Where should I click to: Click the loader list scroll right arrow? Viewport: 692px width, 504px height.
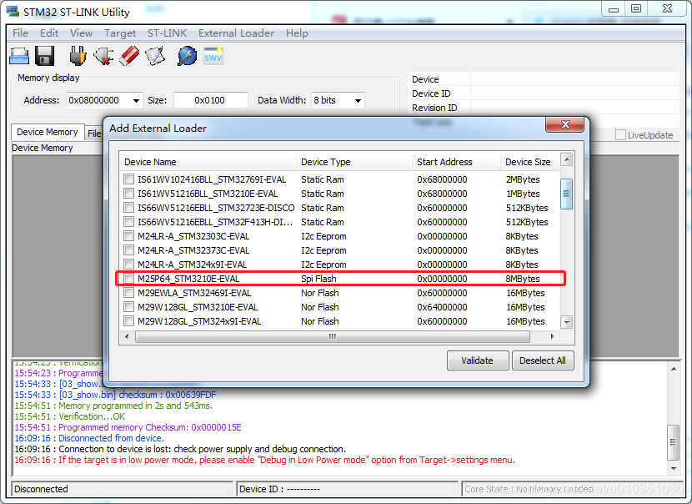pyautogui.click(x=552, y=336)
